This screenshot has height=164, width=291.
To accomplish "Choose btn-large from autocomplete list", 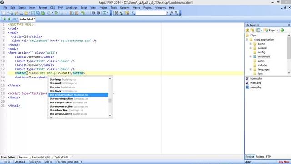I will click(78, 79).
